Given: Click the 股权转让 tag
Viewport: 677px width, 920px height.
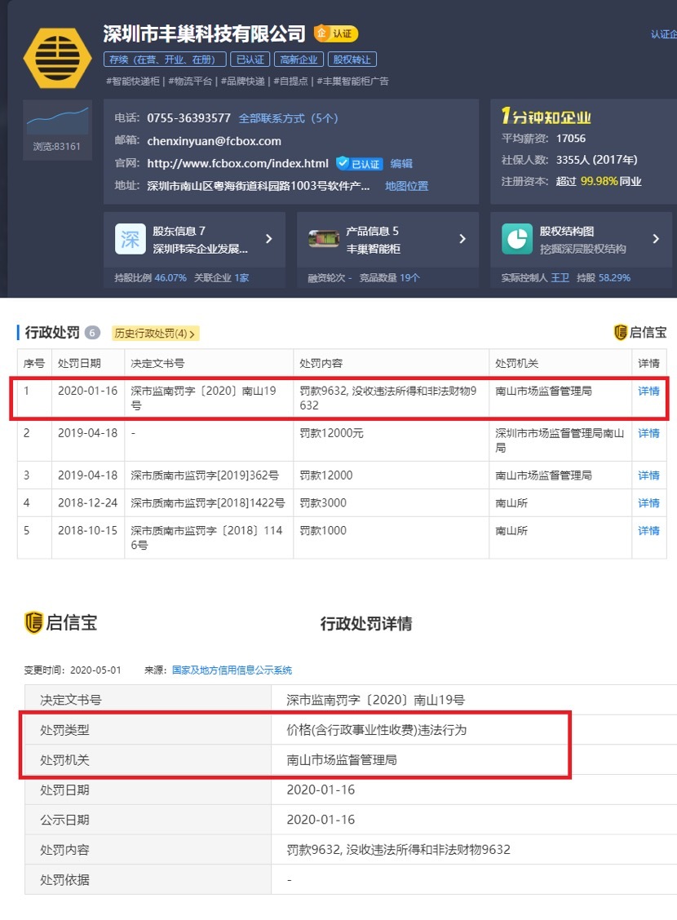Looking at the screenshot, I should coord(352,60).
